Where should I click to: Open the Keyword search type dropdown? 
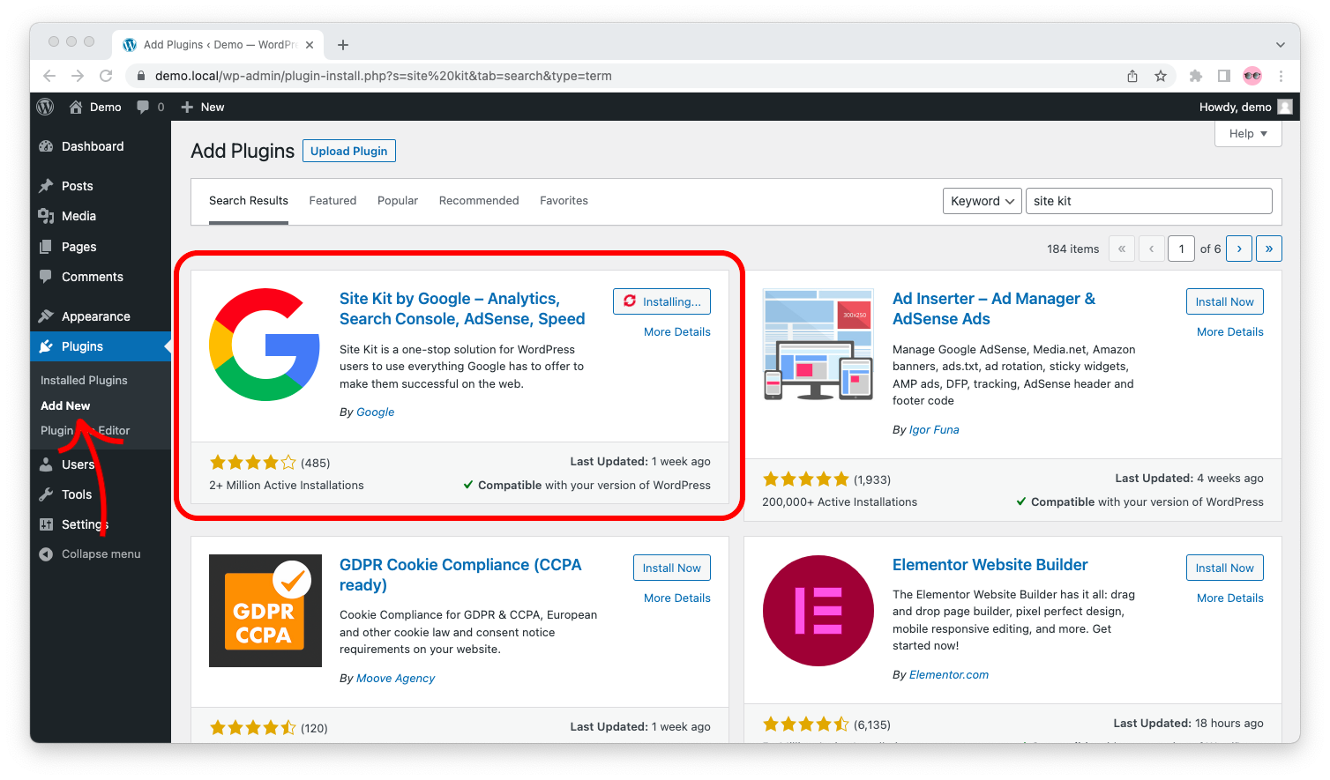[982, 201]
